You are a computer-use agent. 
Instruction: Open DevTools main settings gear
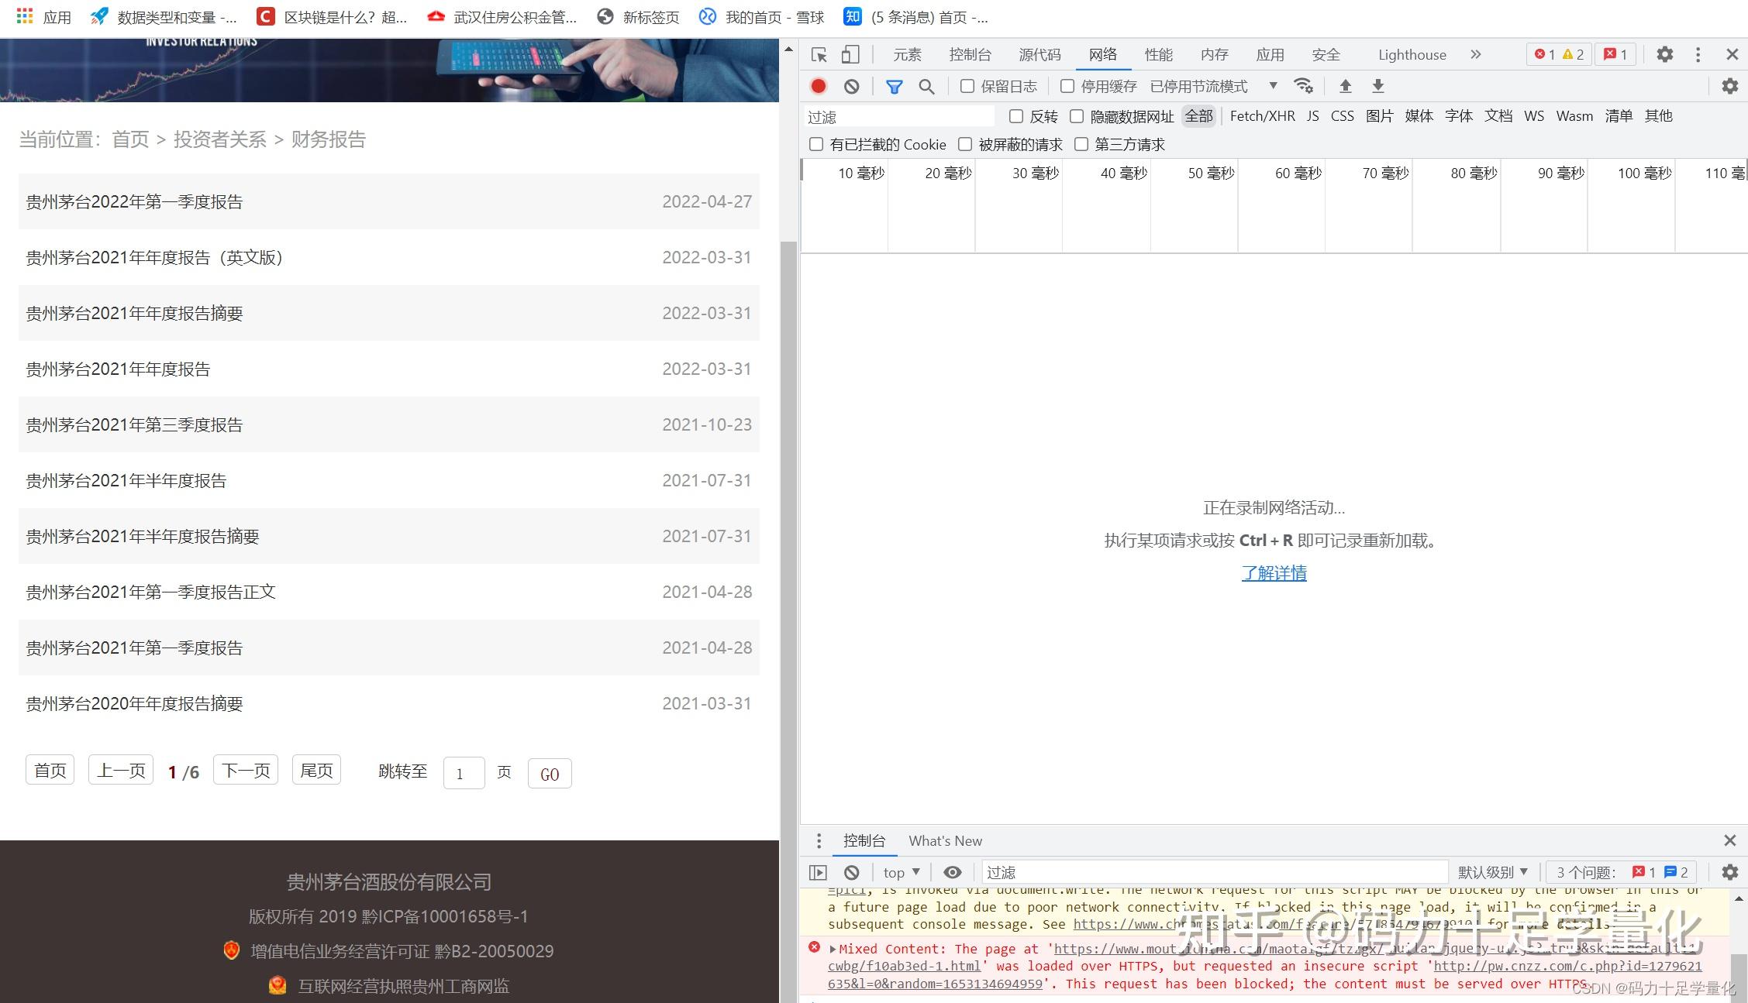(x=1664, y=54)
